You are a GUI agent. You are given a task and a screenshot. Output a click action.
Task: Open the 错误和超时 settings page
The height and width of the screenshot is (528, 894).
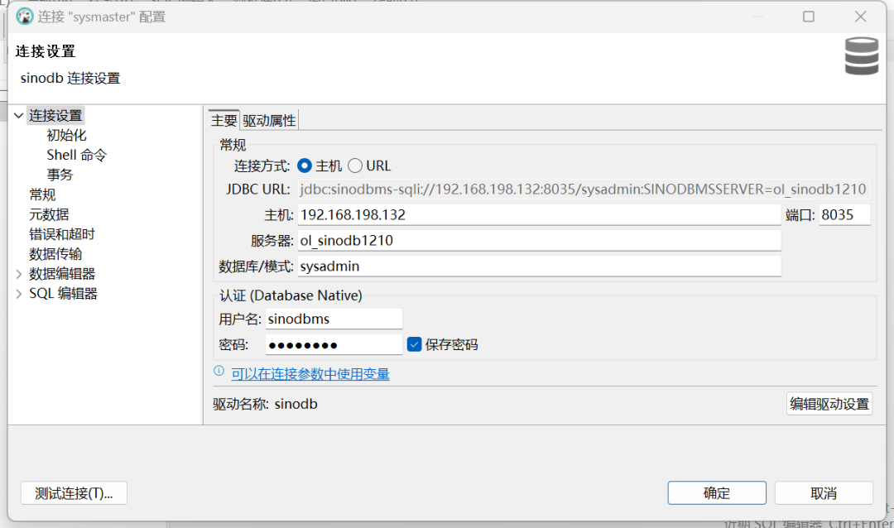coord(62,234)
